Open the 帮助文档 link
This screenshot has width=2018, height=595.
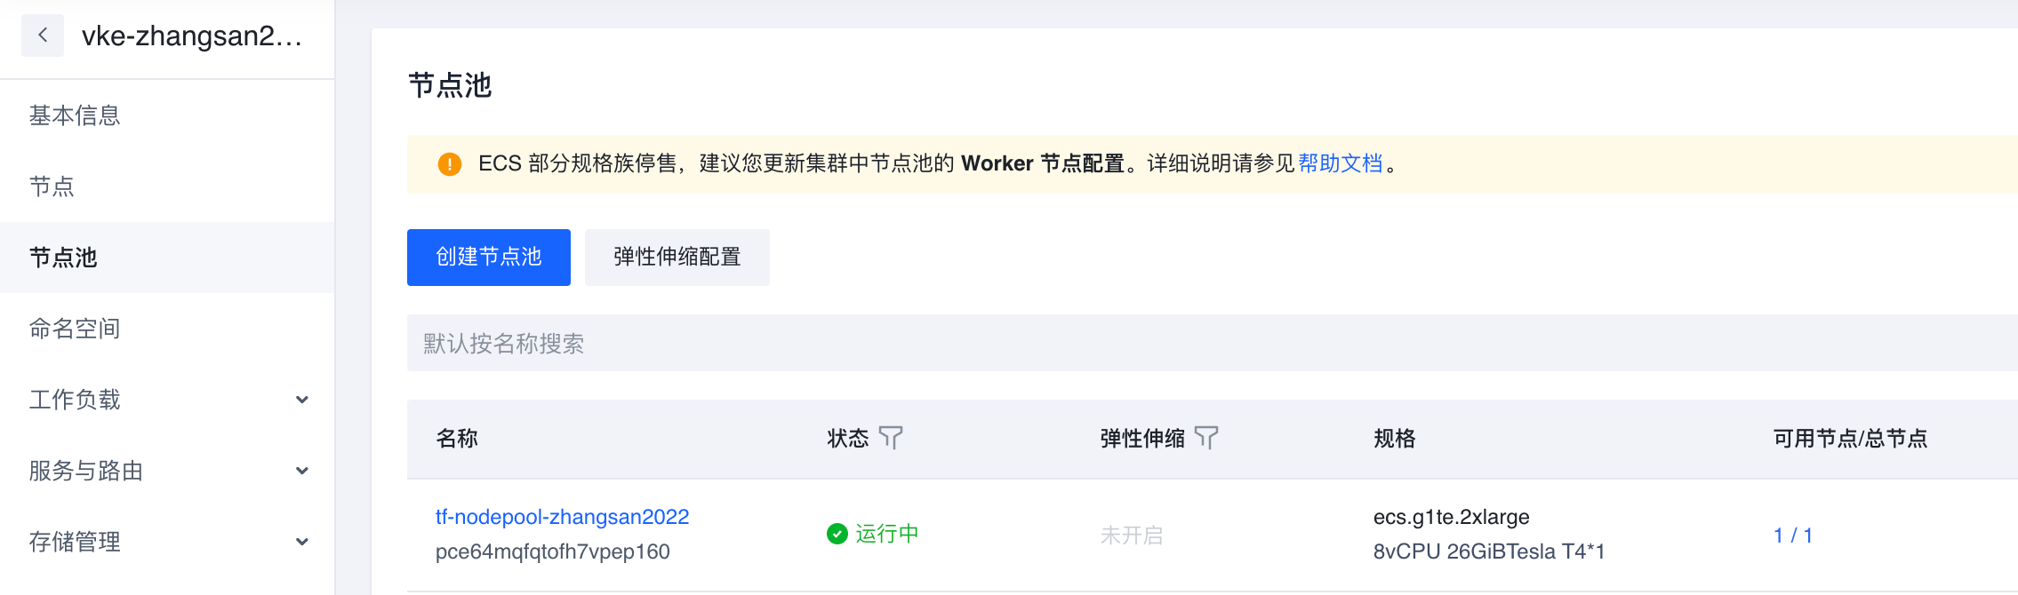(1340, 163)
